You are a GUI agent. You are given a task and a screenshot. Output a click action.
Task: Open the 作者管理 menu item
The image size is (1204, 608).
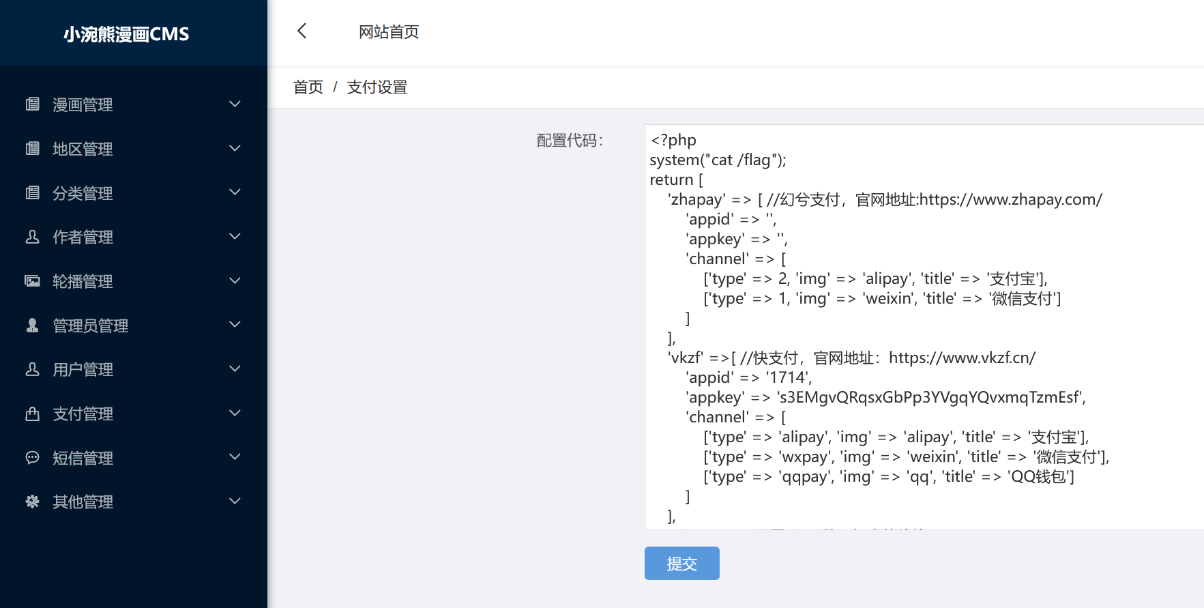point(134,236)
